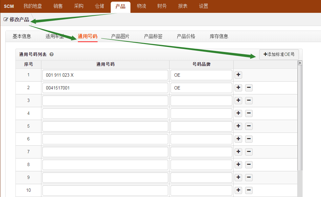This screenshot has width=321, height=197.
Task: Click the edit icon beside 修改产品
Action: click(6, 19)
